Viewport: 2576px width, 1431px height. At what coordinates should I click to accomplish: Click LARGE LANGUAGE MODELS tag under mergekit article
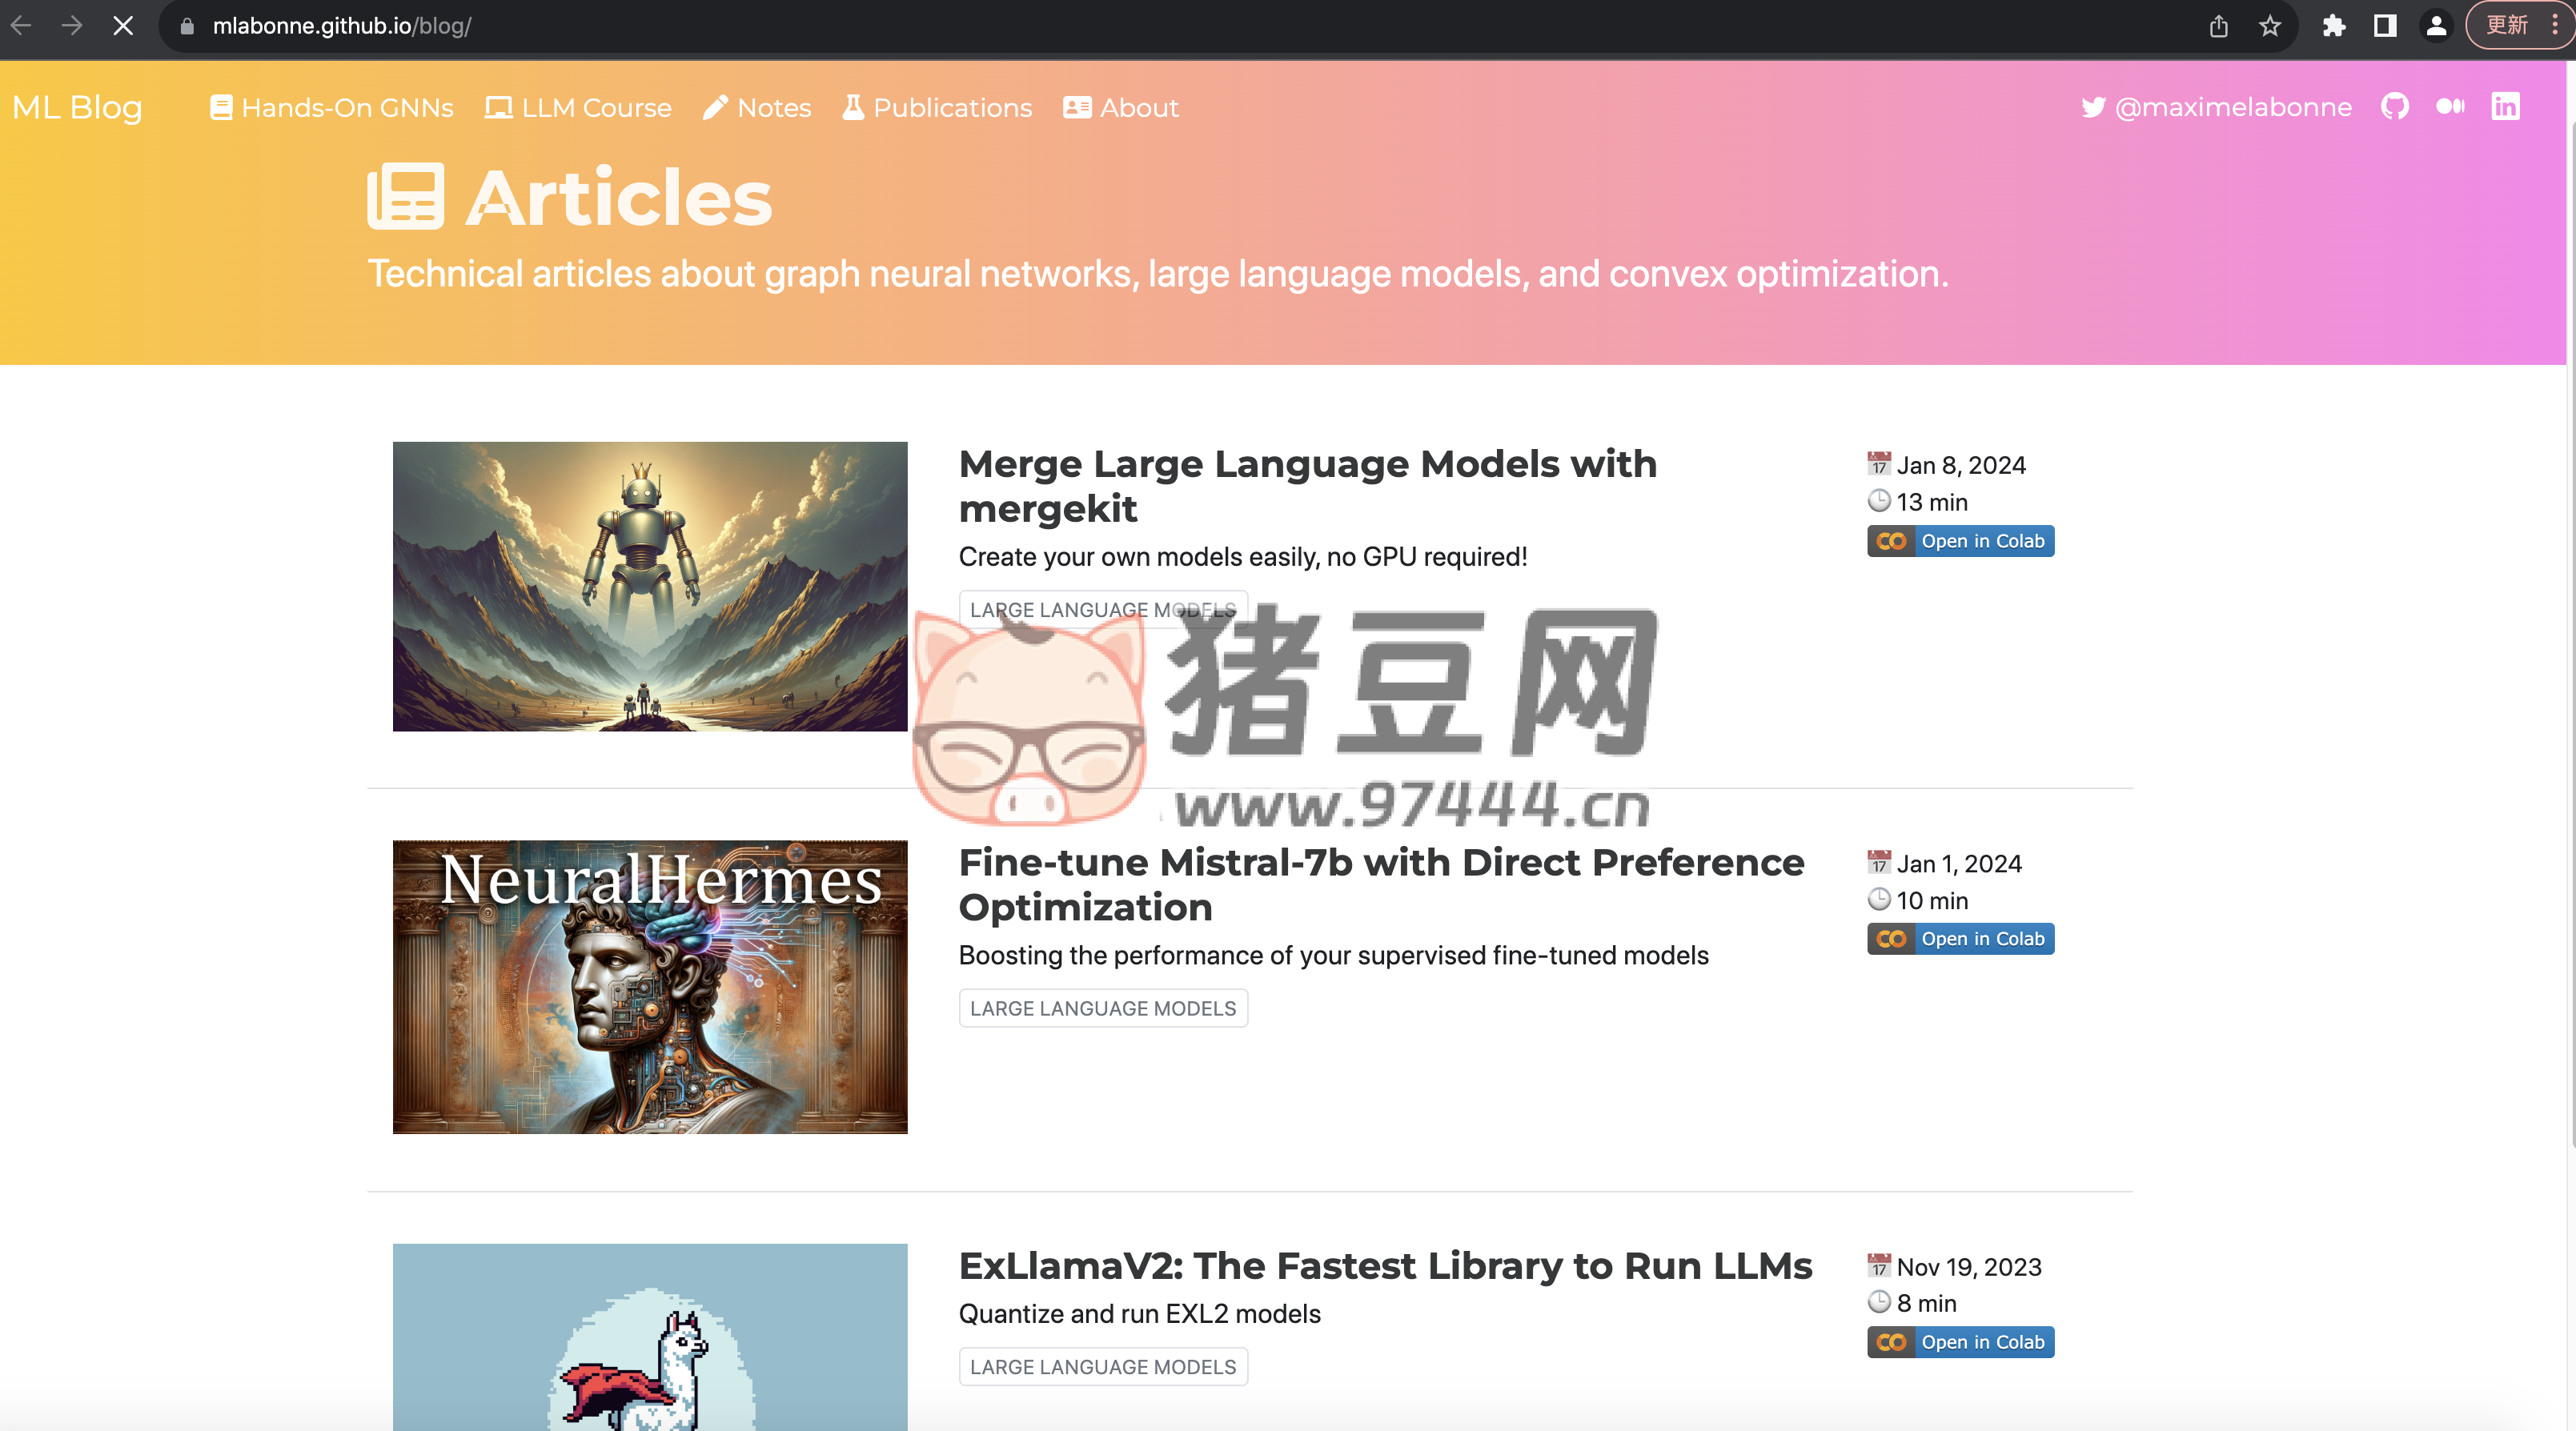1103,609
